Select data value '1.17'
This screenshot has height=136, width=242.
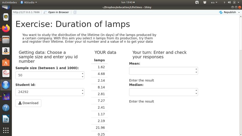coord(101,114)
